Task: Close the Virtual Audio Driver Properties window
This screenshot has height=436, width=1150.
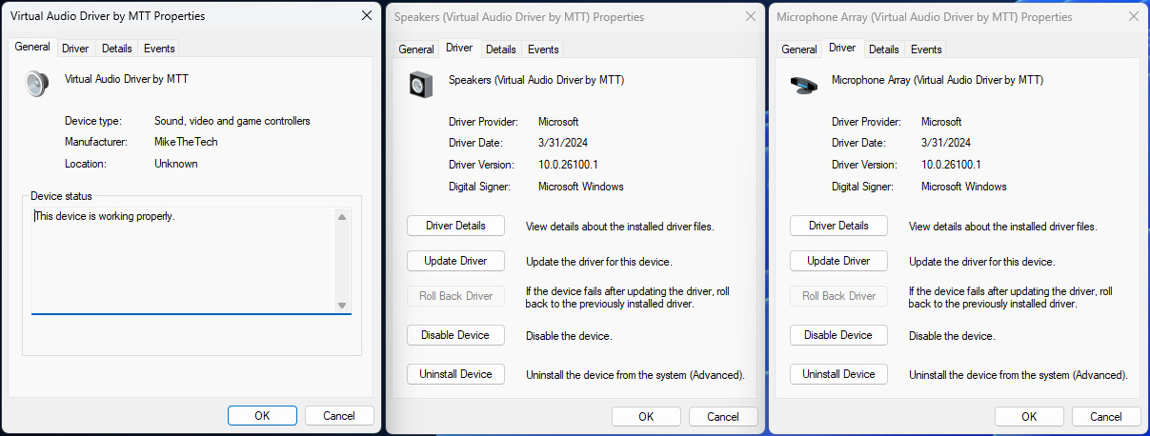Action: pyautogui.click(x=367, y=16)
